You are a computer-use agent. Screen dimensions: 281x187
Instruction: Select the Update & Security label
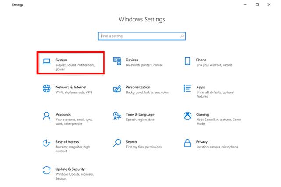coord(70,169)
